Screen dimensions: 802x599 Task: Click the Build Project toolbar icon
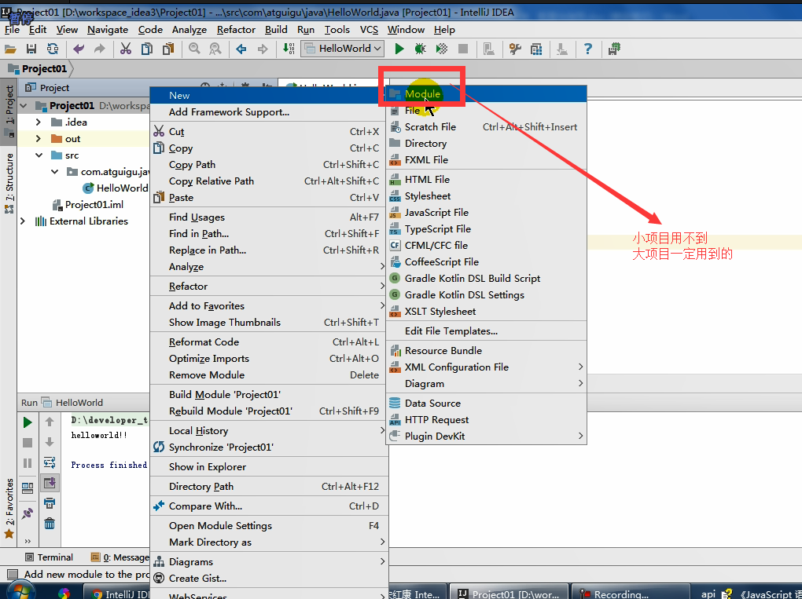[x=289, y=49]
